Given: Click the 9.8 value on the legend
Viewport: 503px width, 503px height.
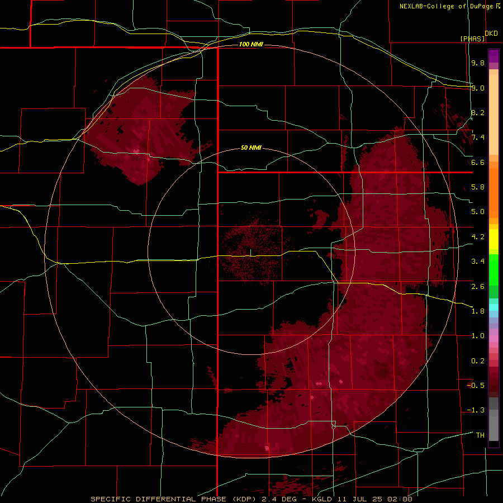Looking at the screenshot, I should pyautogui.click(x=478, y=63).
